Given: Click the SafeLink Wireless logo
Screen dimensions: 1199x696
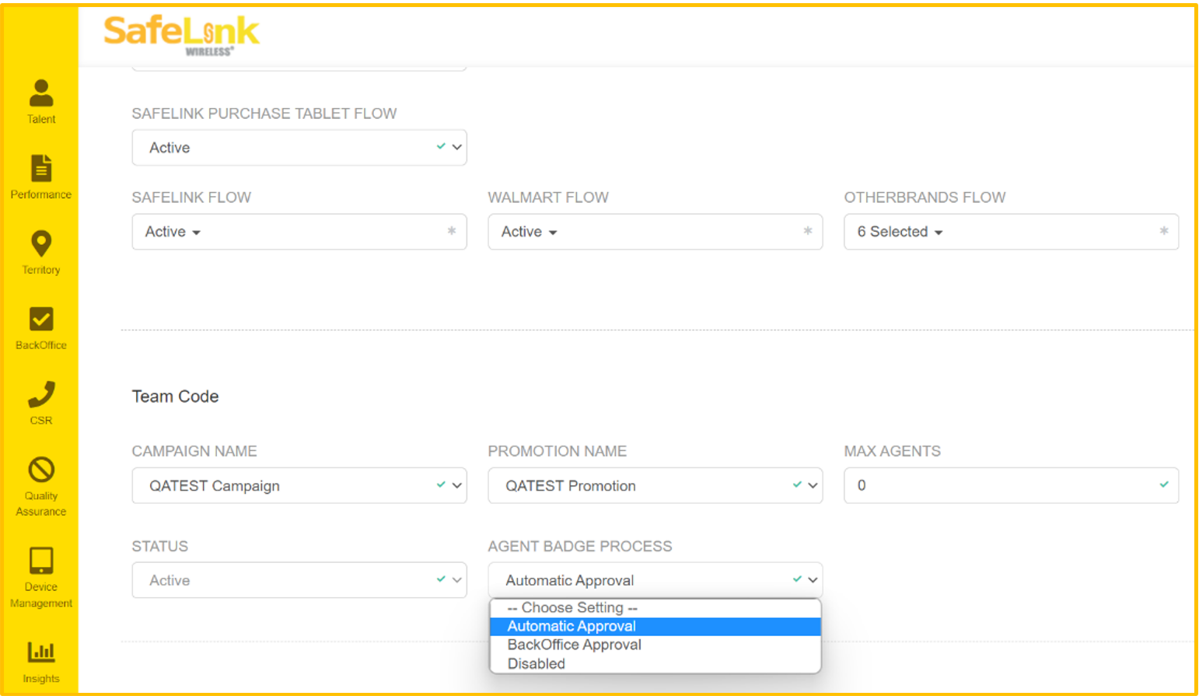Looking at the screenshot, I should click(x=181, y=36).
